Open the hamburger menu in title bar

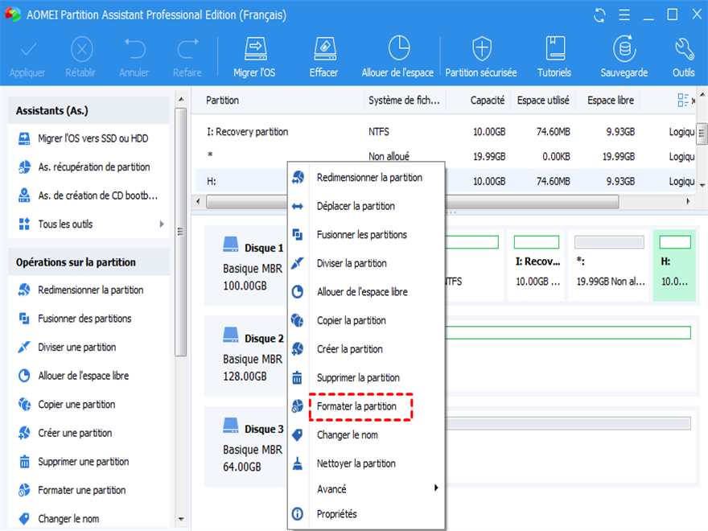[x=624, y=15]
